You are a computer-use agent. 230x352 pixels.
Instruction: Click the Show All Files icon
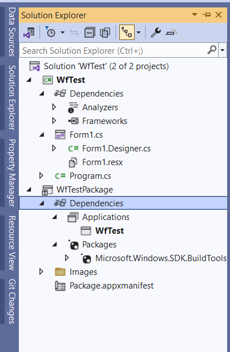click(105, 33)
